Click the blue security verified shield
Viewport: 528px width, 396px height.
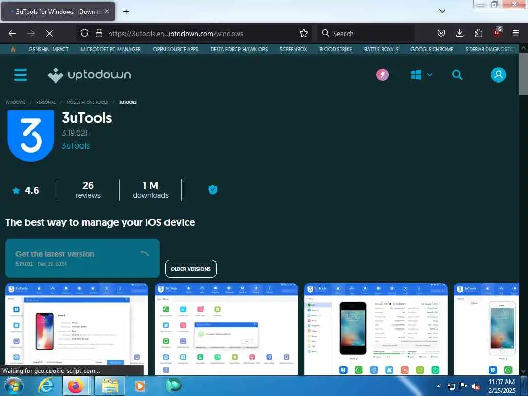tap(213, 190)
